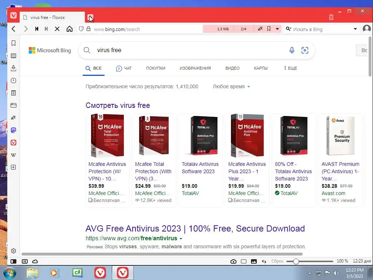Image resolution: width=373 pixels, height=280 pixels.
Task: Switch to the ЧАТ tab
Action: coord(124,68)
